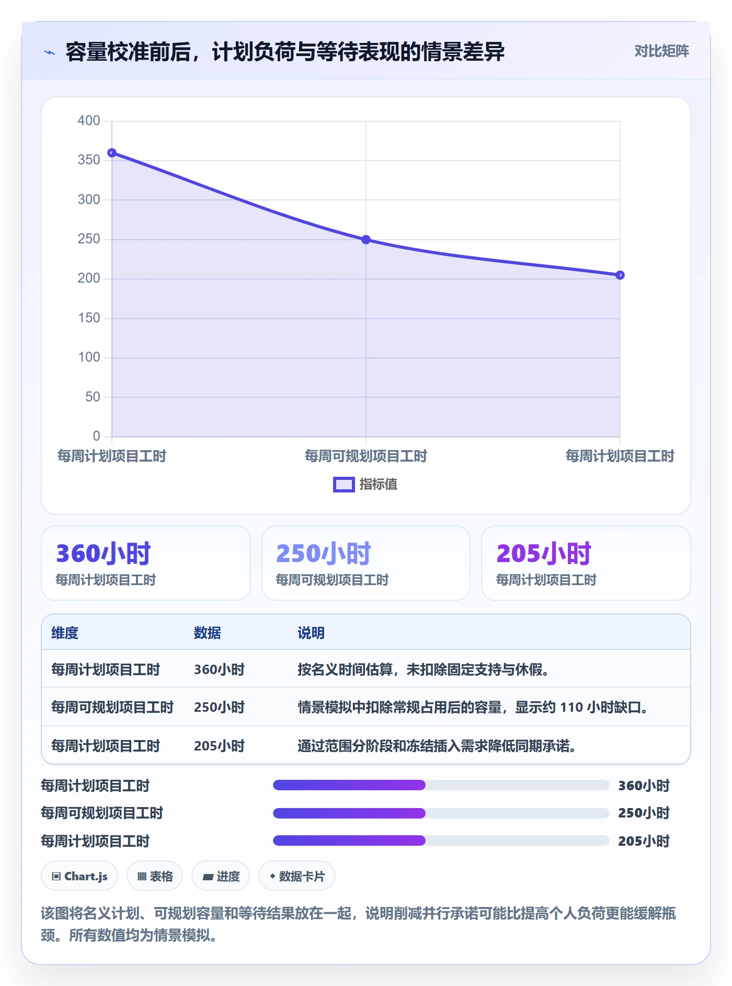Click the 数据卡片 chip
The image size is (732, 986).
(x=297, y=876)
